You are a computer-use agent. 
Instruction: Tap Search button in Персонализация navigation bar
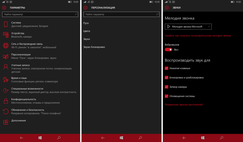point(140,138)
